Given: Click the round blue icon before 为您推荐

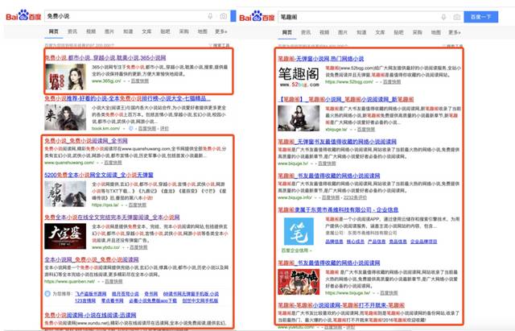Looking at the screenshot, I should pyautogui.click(x=47, y=293).
